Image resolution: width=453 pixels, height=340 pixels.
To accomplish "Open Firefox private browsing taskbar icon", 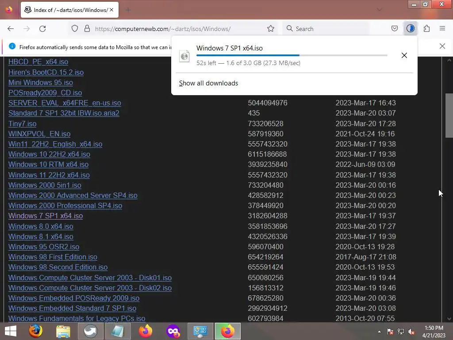I will [173, 331].
